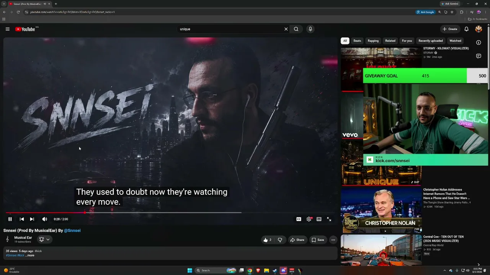Expand description with ...more
Viewport: 490px width, 275px height.
(29, 256)
